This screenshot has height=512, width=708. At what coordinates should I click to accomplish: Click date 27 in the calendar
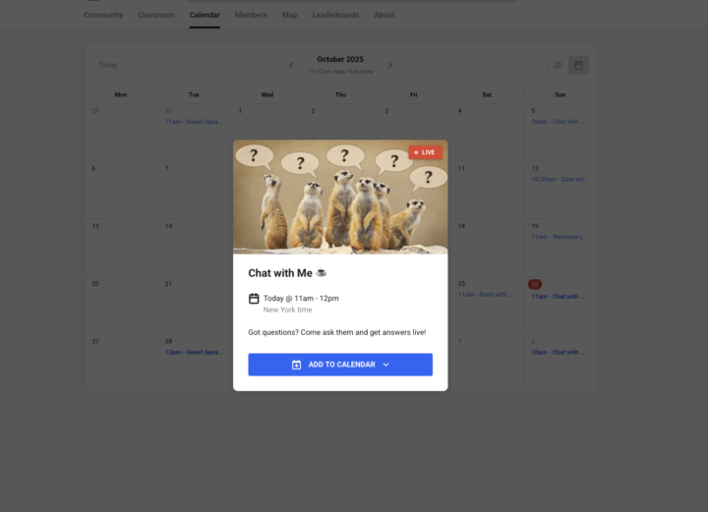[x=95, y=342]
